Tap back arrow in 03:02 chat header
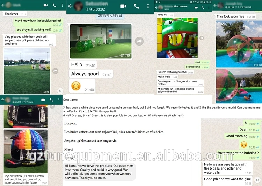 pyautogui.click(x=70, y=6)
